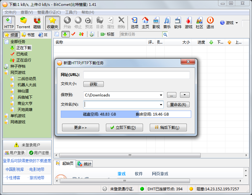Image resolution: width=252 pixels, height=195 pixels.
Task: Select 正在下载 in the sidebar tree
Action: tap(24, 48)
